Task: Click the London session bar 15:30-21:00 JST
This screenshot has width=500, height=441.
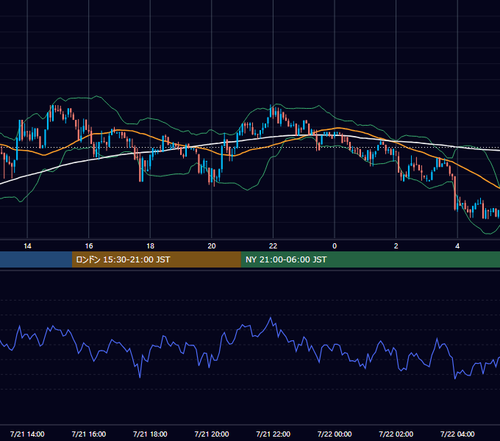Action: point(156,259)
